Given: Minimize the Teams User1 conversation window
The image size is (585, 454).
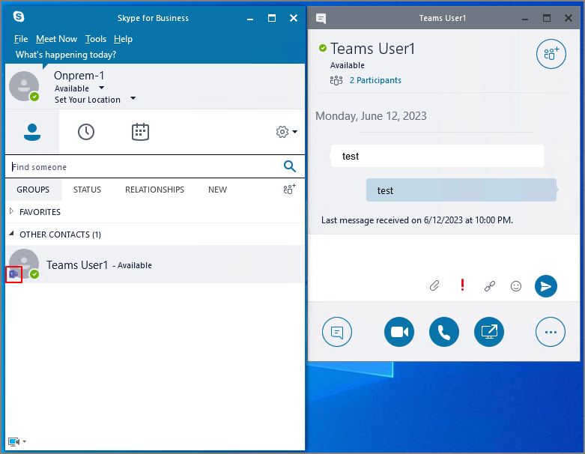Looking at the screenshot, I should point(525,18).
